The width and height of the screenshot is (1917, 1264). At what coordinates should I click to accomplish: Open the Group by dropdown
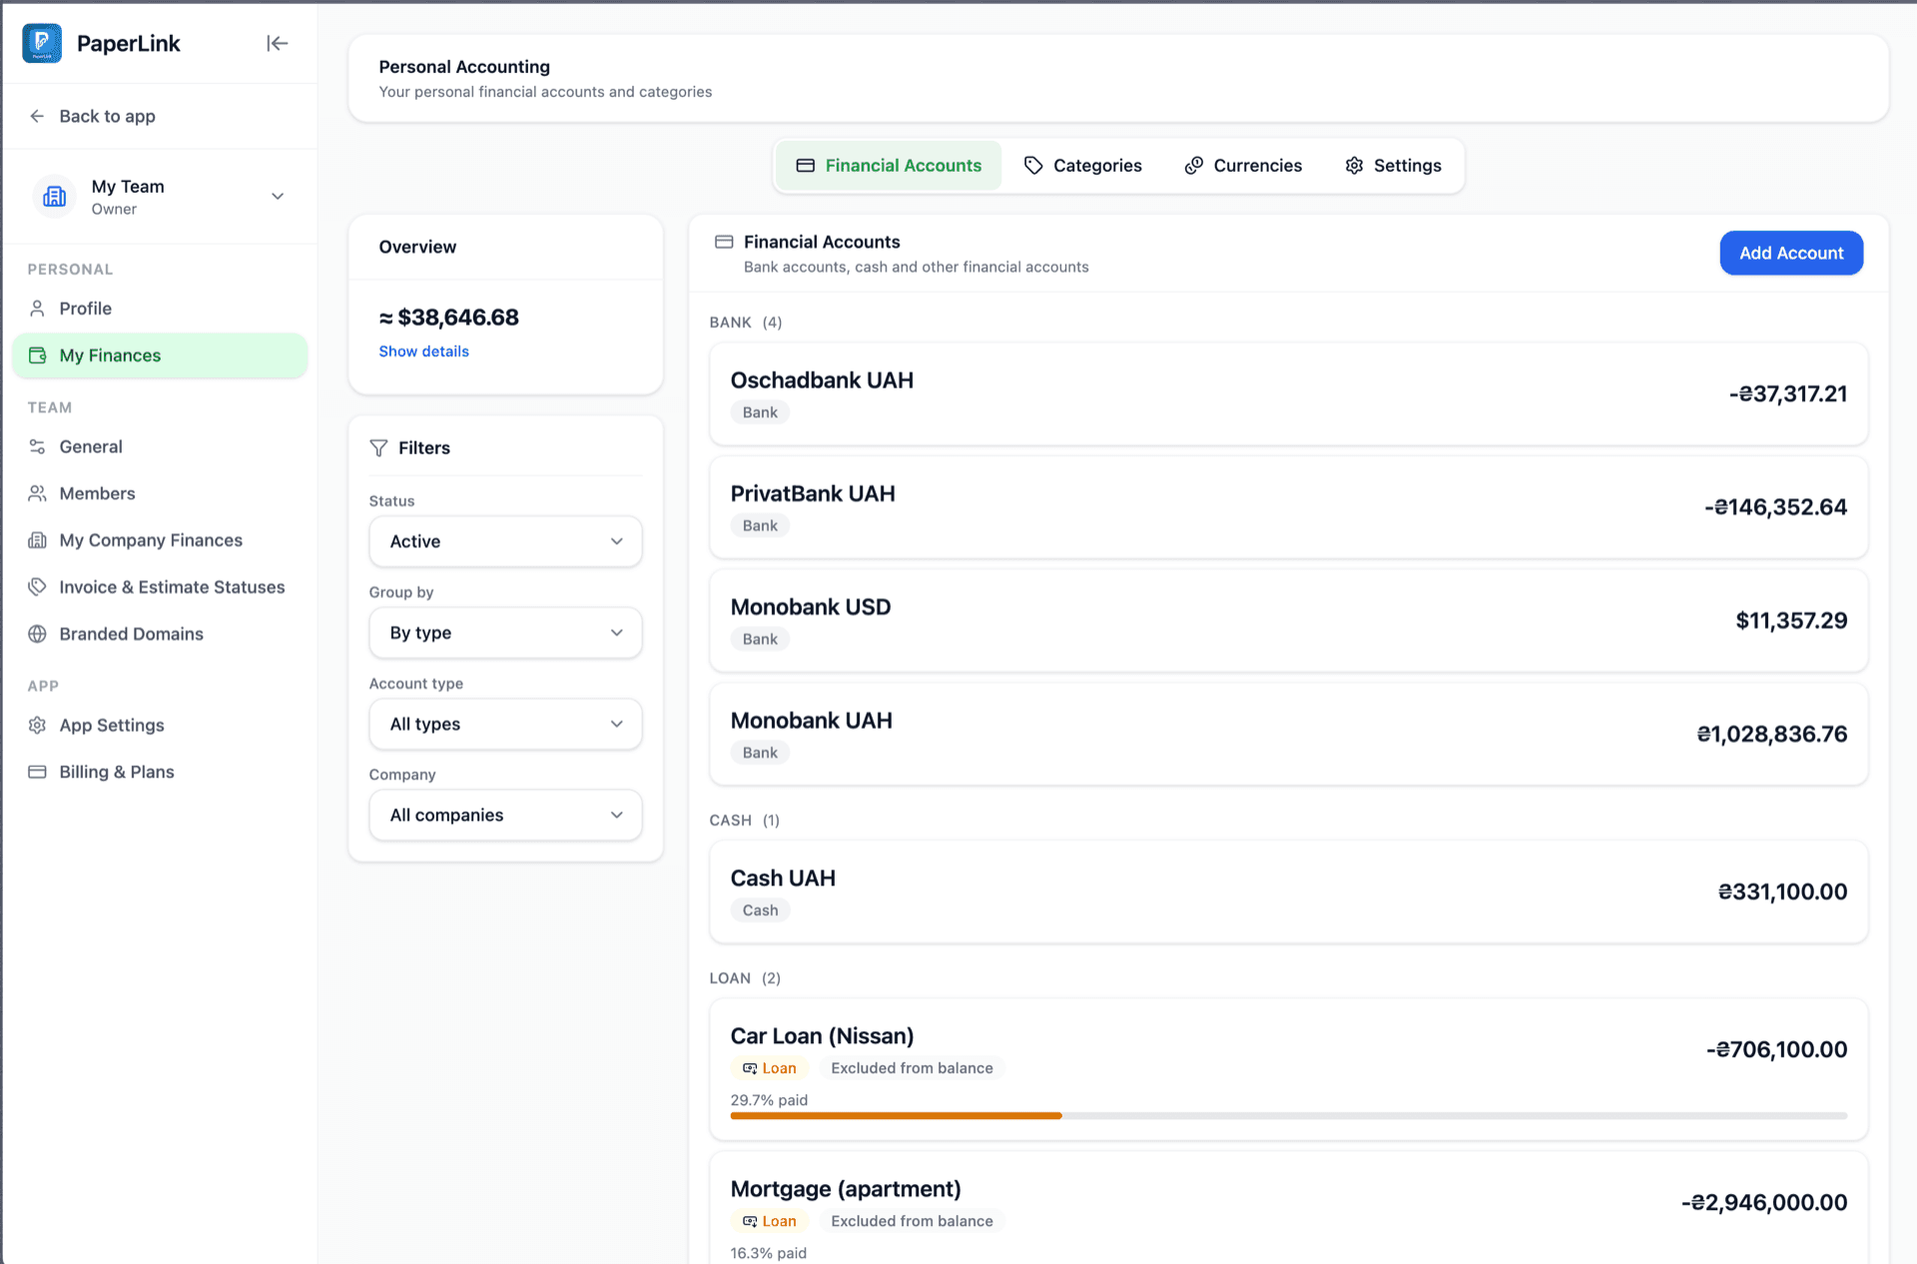(x=504, y=633)
